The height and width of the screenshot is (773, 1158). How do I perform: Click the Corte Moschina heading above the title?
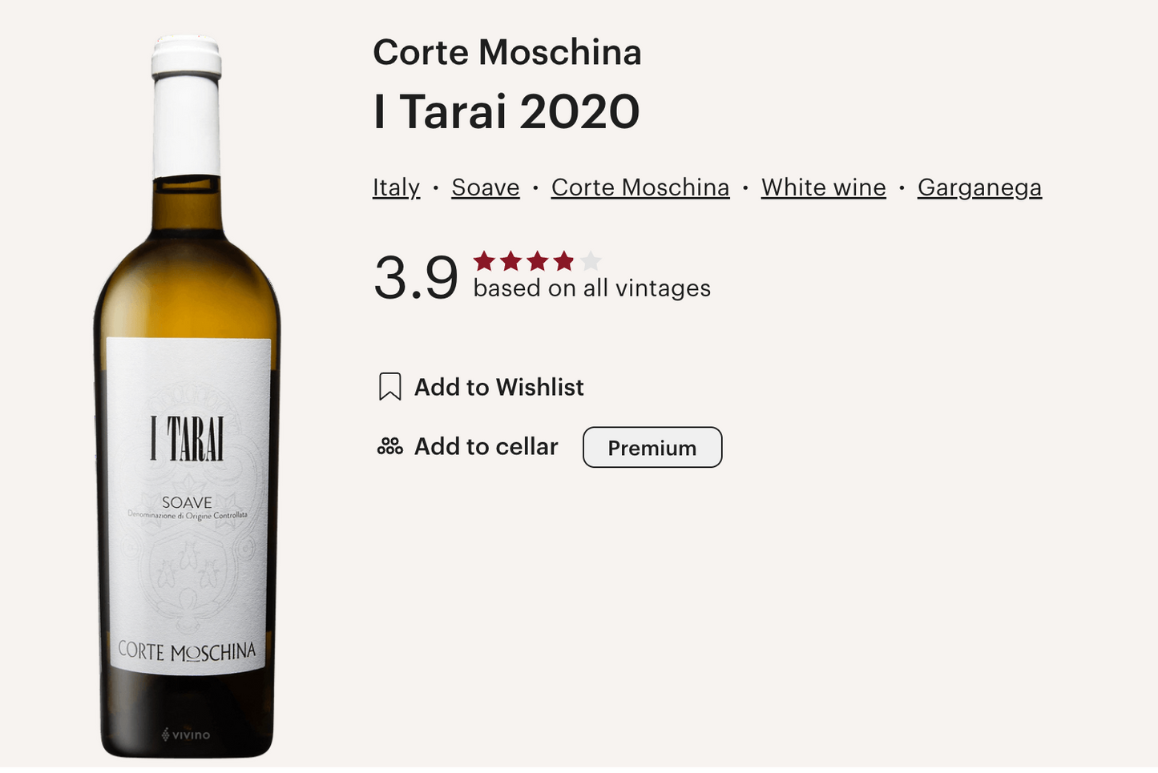pos(507,53)
